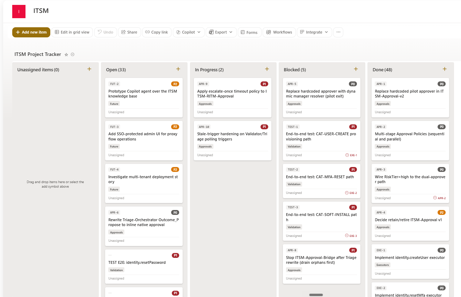Click Approvals tag on APR-9 card

click(x=205, y=104)
